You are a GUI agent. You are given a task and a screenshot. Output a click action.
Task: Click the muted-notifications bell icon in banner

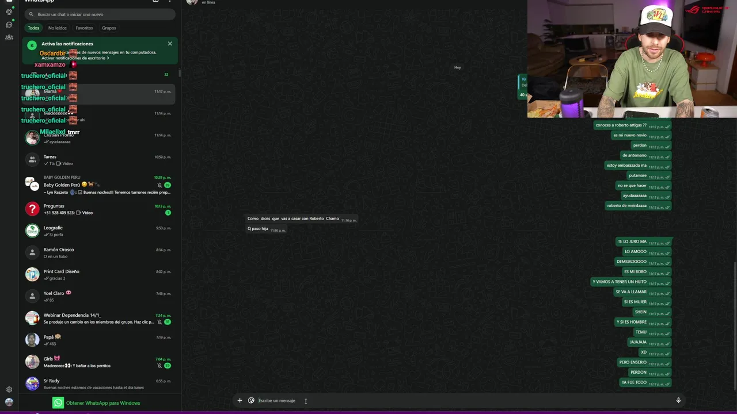(x=32, y=45)
